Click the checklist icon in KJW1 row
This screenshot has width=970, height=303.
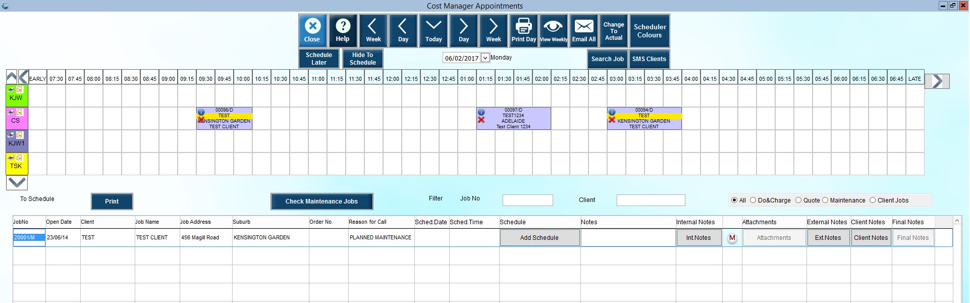pos(20,135)
